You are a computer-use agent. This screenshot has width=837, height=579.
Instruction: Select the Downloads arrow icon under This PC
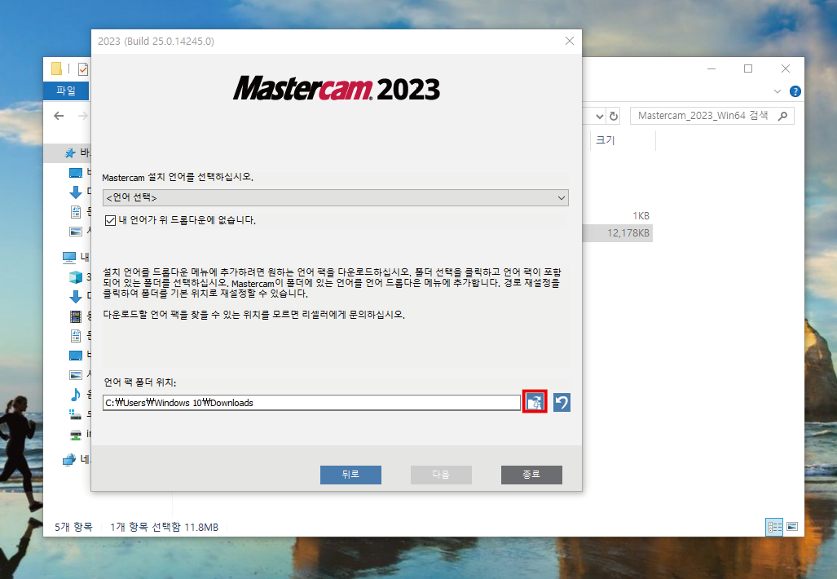(76, 297)
